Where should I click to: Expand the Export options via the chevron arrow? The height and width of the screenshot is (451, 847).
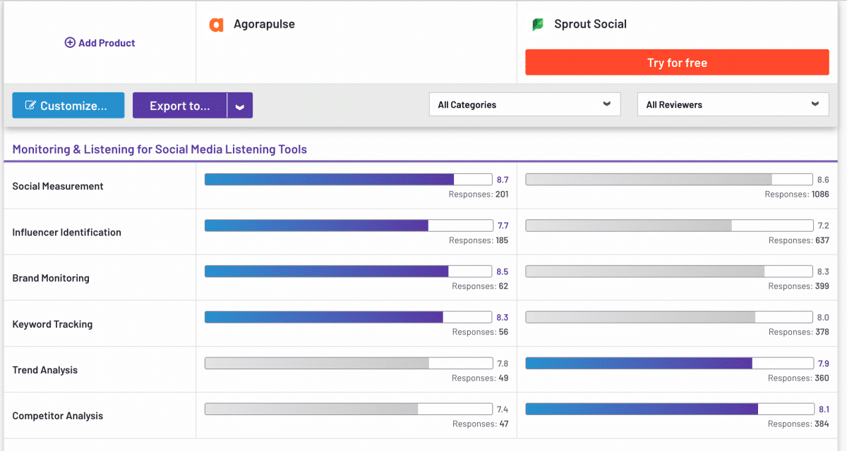(x=239, y=105)
